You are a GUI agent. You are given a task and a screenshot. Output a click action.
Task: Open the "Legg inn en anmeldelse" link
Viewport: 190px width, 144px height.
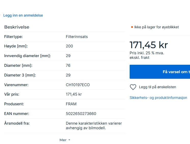coord(23,15)
